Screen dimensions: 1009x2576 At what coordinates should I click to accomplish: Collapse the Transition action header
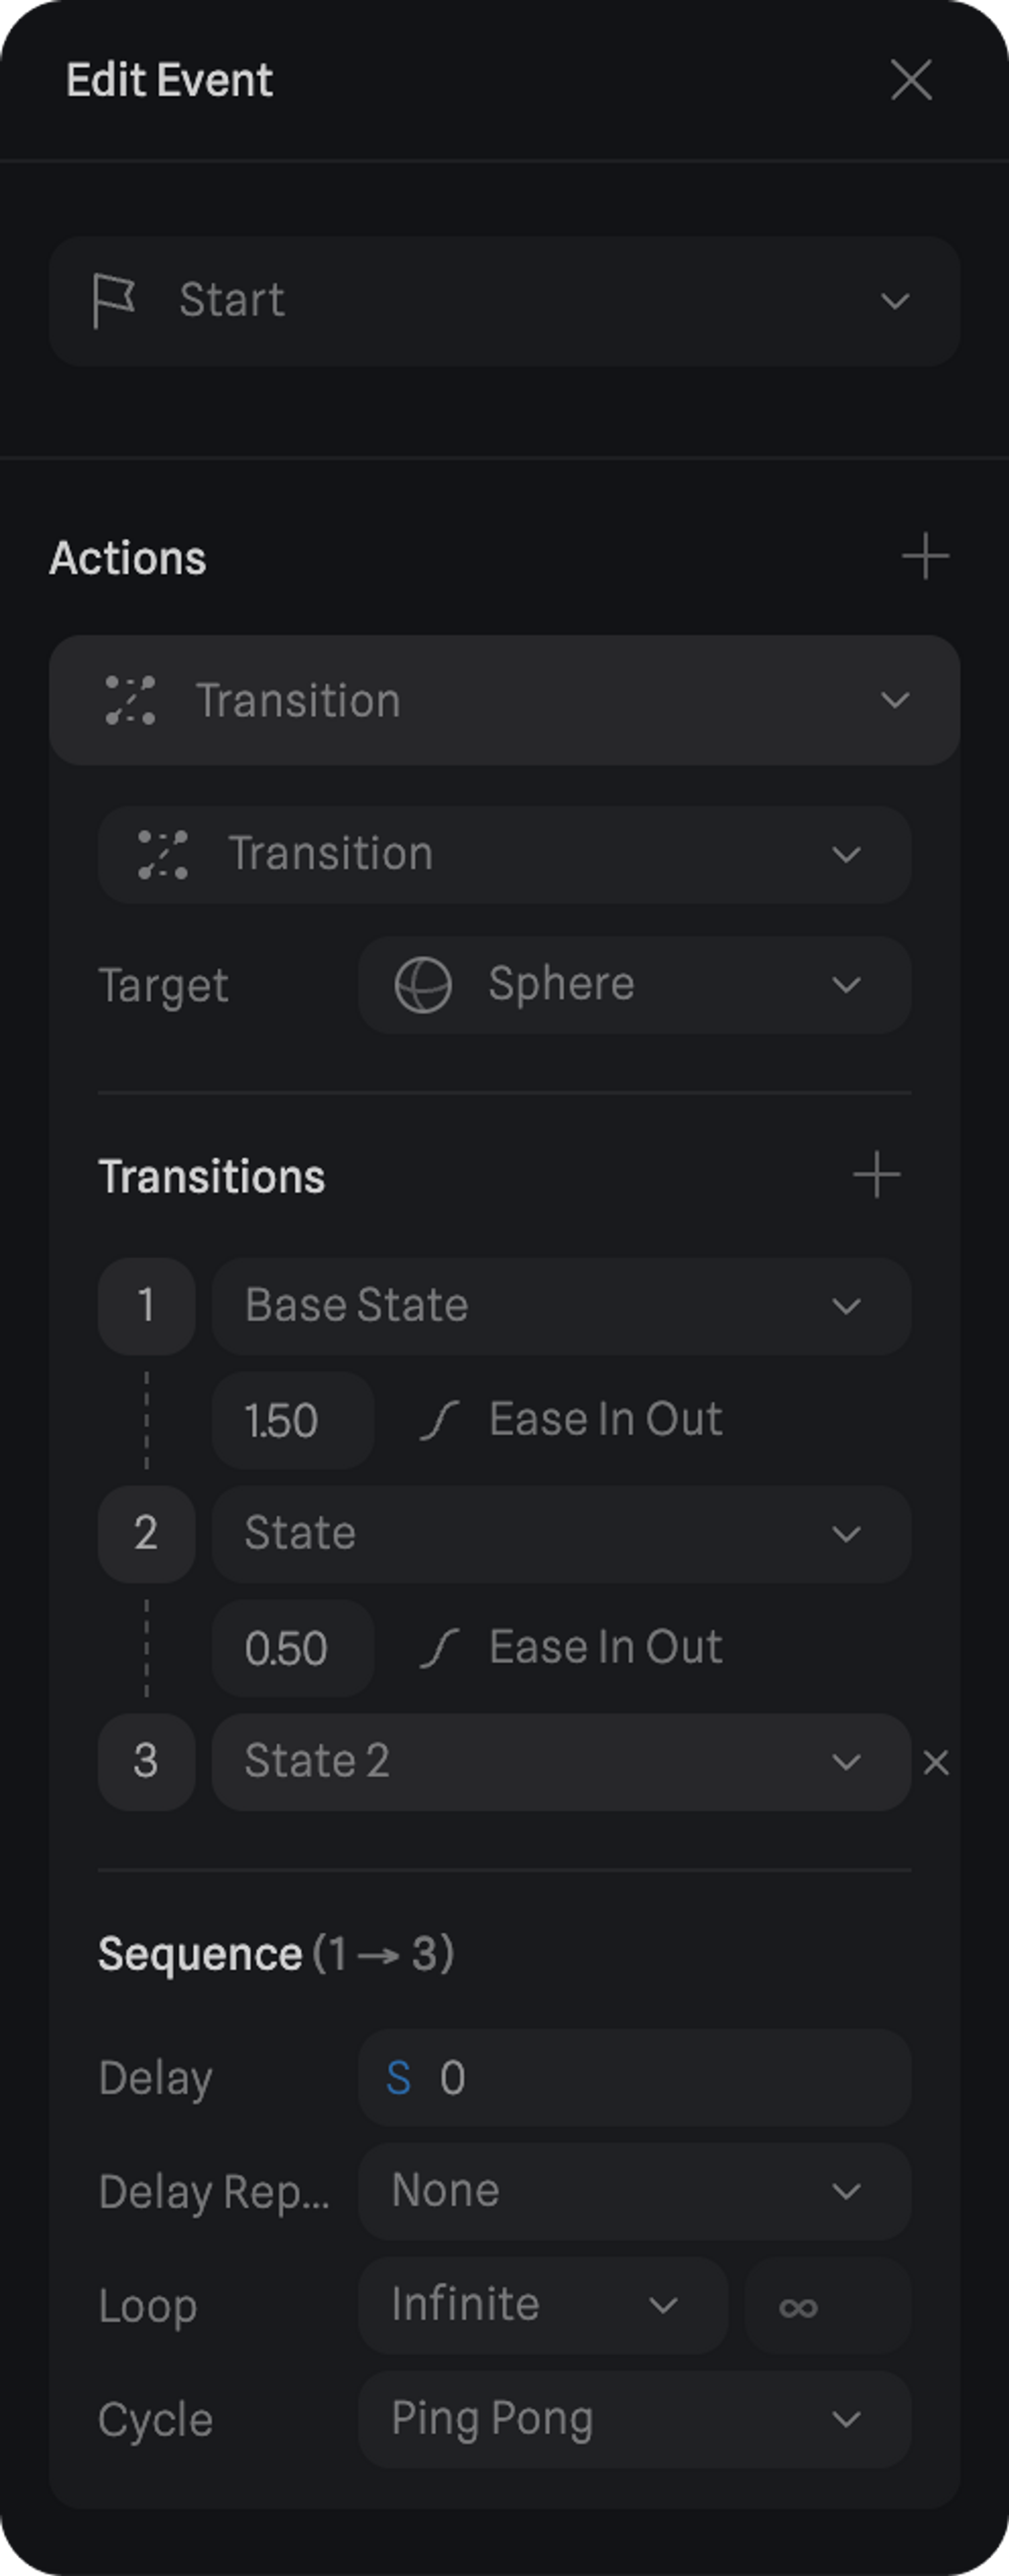[504, 700]
